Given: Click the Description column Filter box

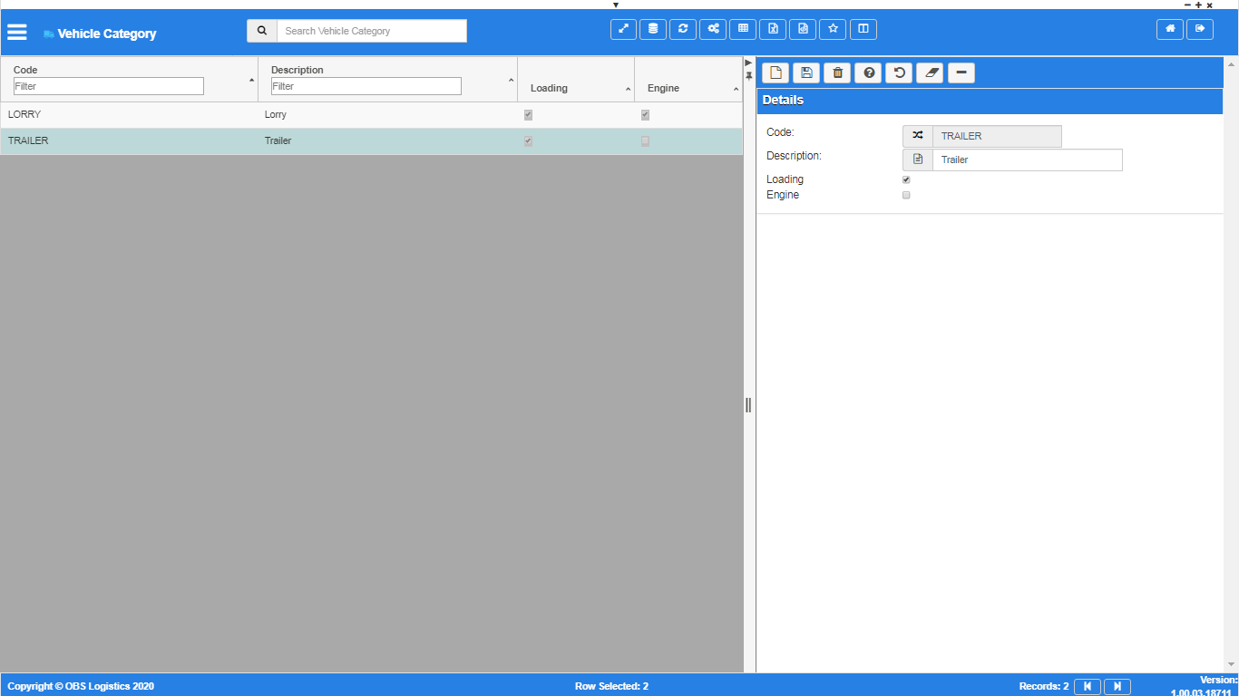Looking at the screenshot, I should [366, 86].
